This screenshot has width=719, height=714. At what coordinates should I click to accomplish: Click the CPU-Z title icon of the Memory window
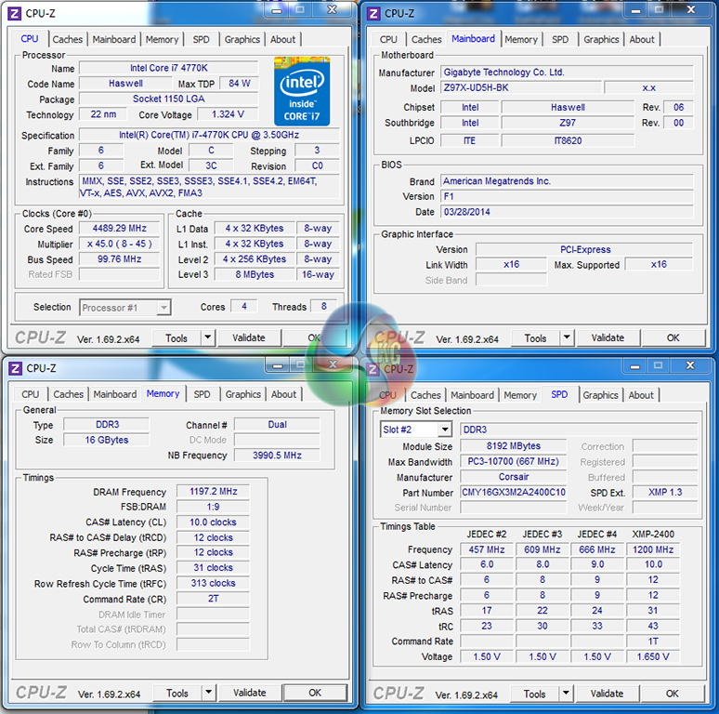point(15,368)
